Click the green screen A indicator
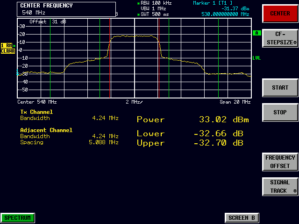 pos(256,33)
